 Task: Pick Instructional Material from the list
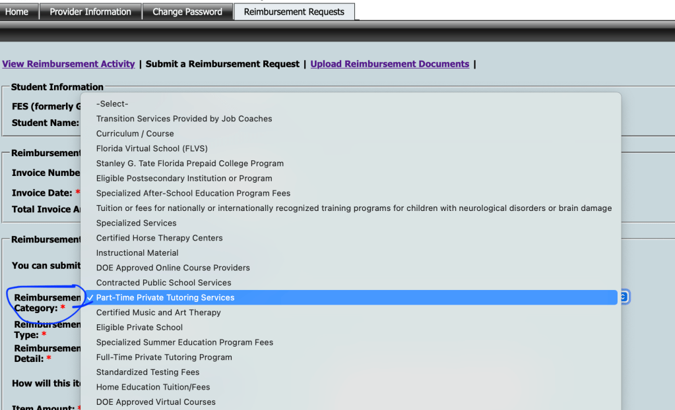pyautogui.click(x=137, y=253)
